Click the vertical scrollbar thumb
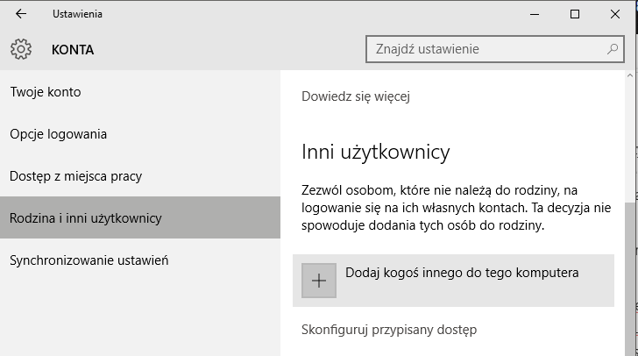Screen dimensions: 638x356 click(630, 279)
